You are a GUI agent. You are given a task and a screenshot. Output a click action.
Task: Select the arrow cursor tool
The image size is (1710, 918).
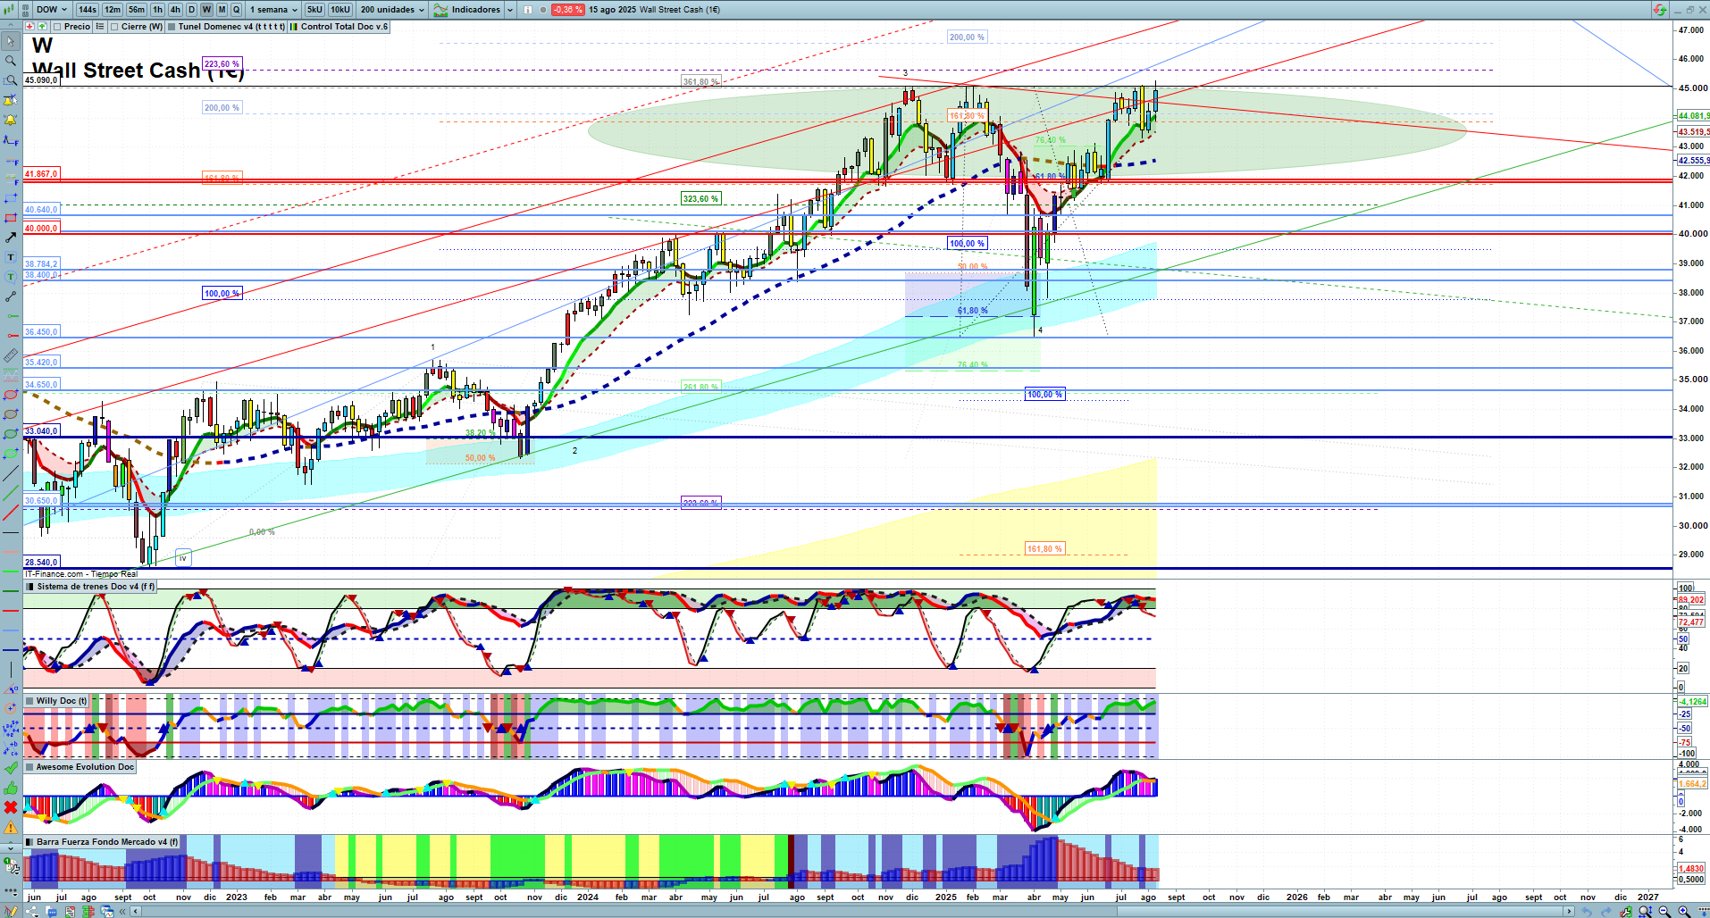point(11,41)
